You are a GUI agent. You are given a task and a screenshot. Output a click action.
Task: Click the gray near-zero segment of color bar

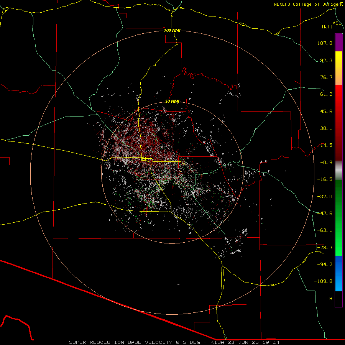[338, 171]
